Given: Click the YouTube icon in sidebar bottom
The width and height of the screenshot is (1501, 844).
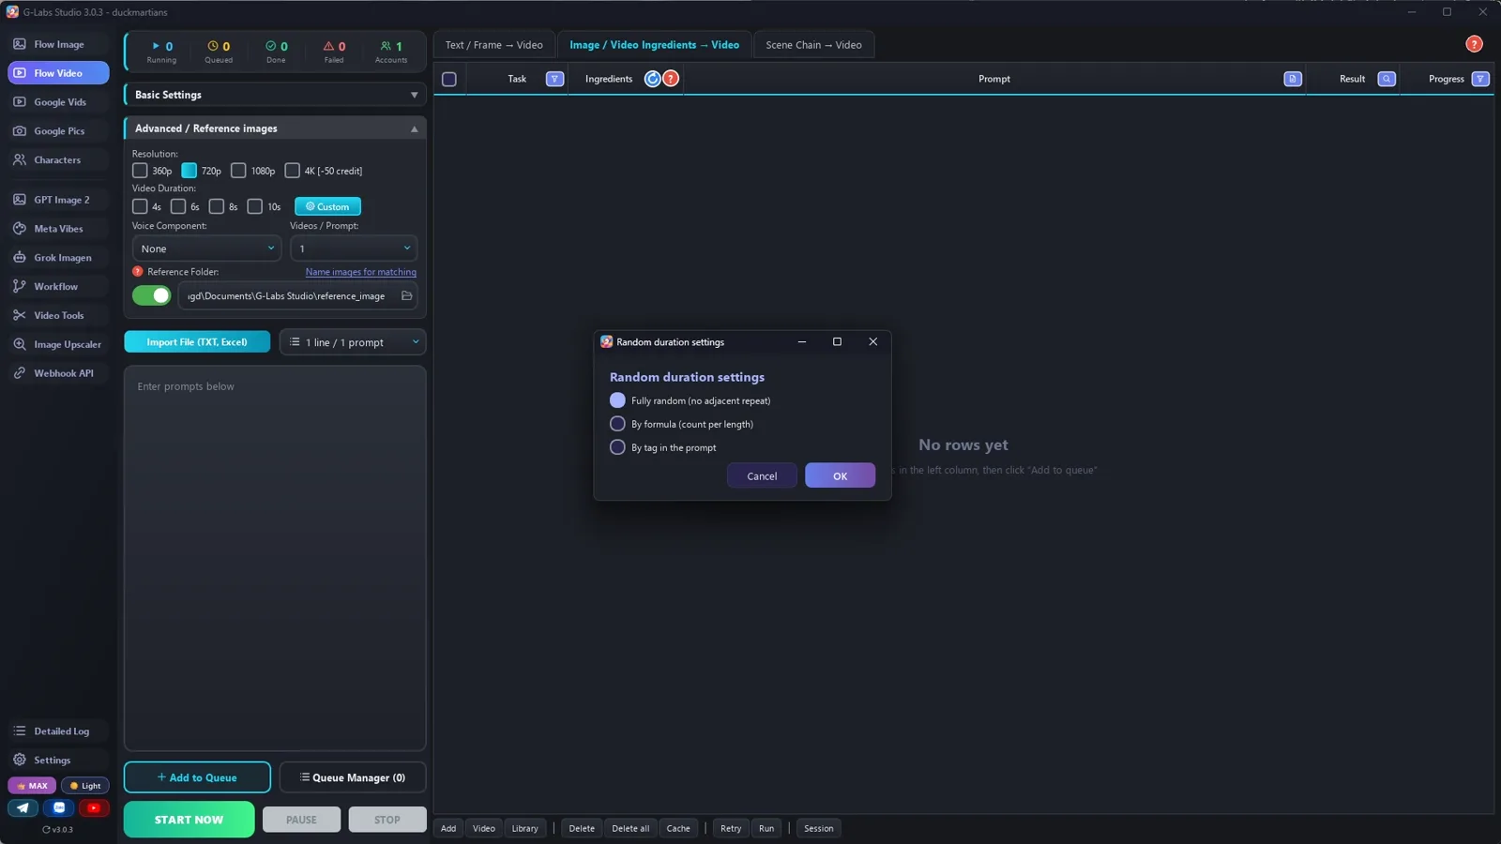Looking at the screenshot, I should coord(94,807).
